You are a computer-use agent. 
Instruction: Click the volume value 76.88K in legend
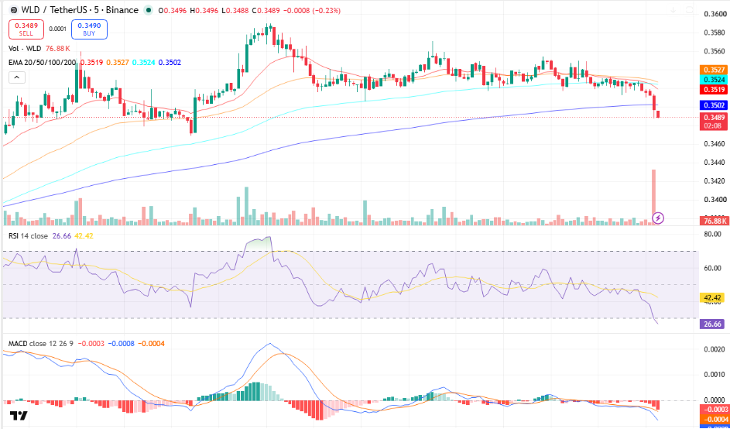[58, 49]
